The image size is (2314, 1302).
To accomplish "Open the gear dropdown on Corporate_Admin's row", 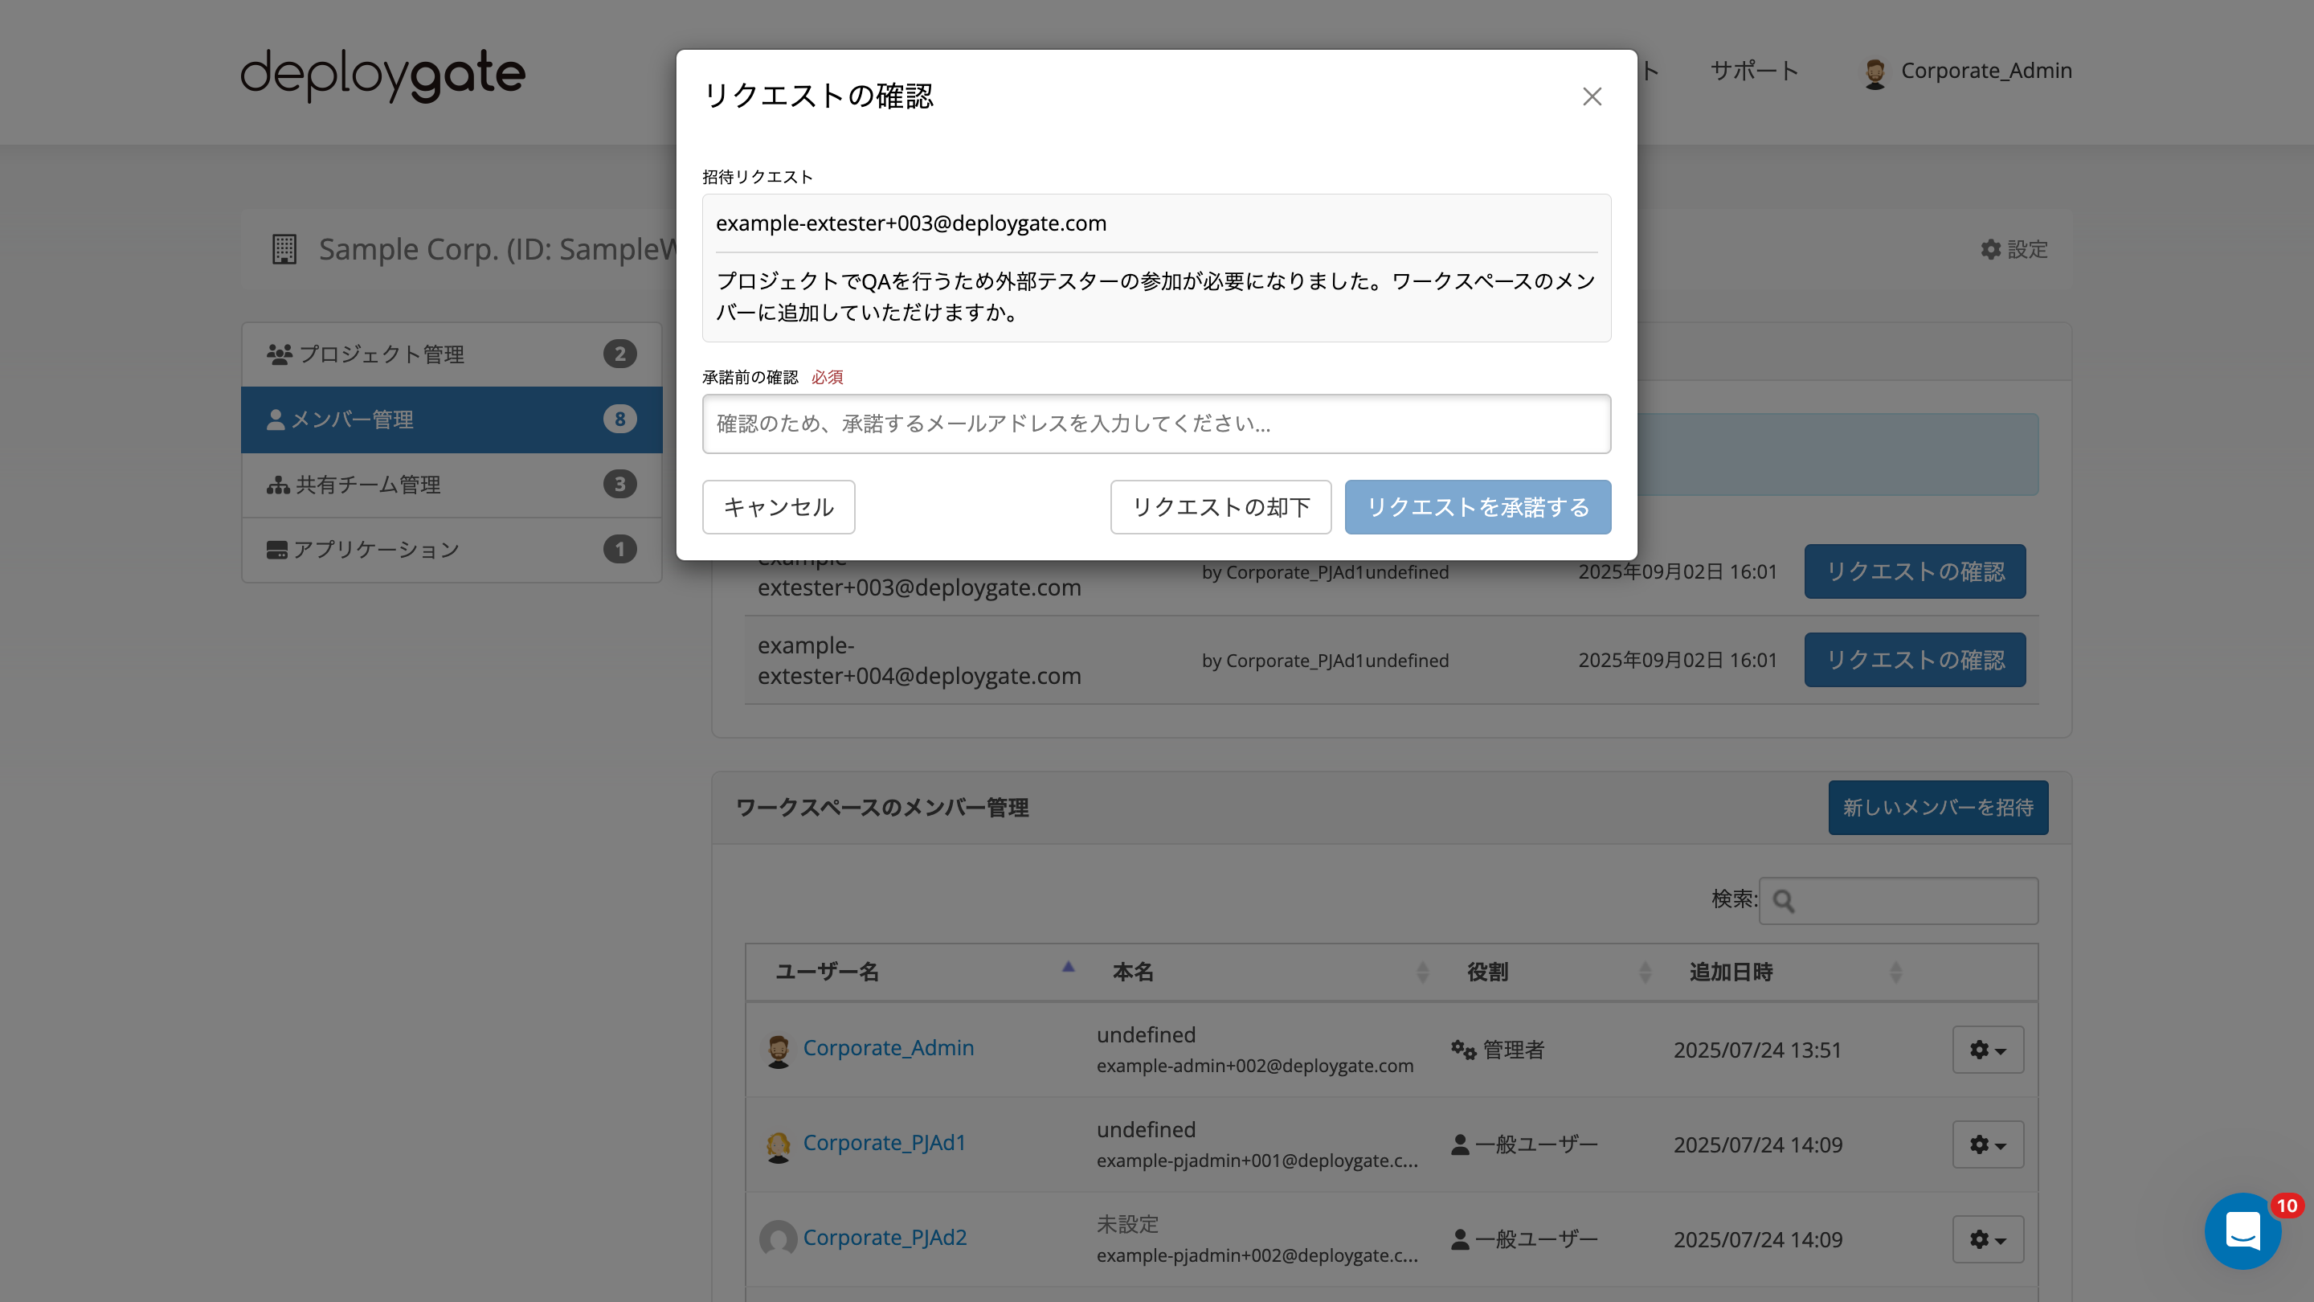I will click(1987, 1050).
